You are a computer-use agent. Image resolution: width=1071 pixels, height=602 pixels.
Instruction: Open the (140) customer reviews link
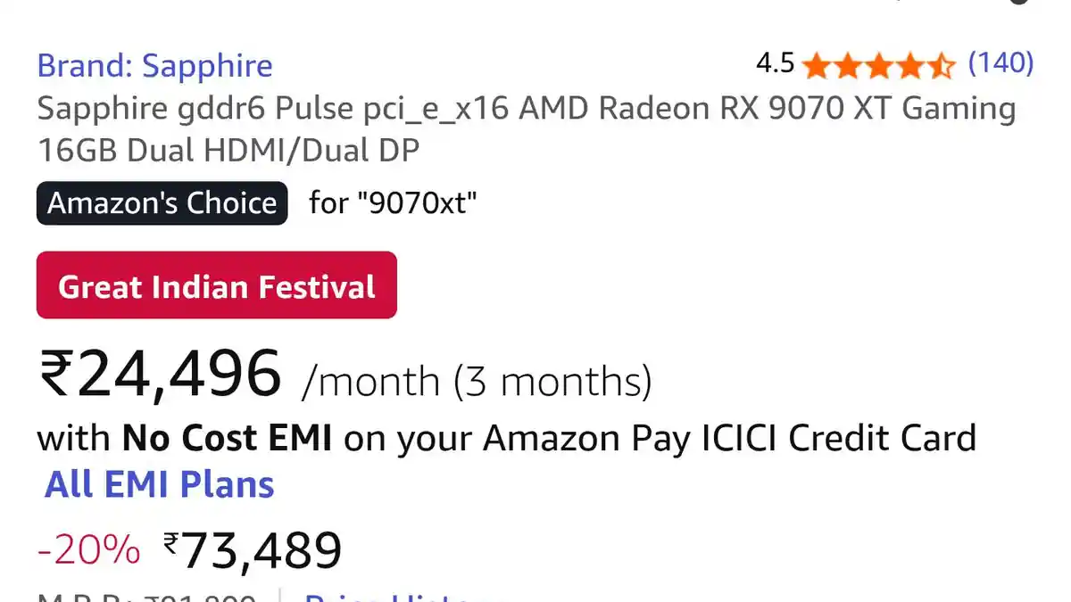click(x=1000, y=63)
